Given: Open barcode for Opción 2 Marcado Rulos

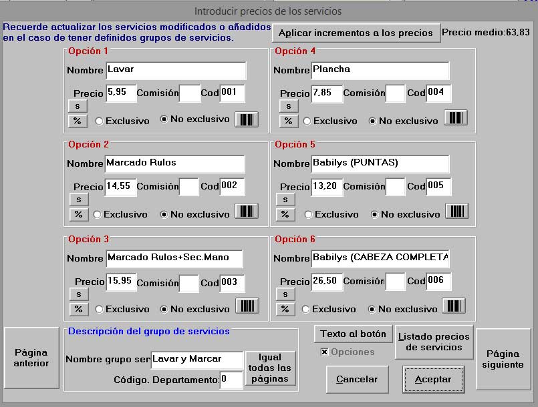Looking at the screenshot, I should (x=247, y=211).
